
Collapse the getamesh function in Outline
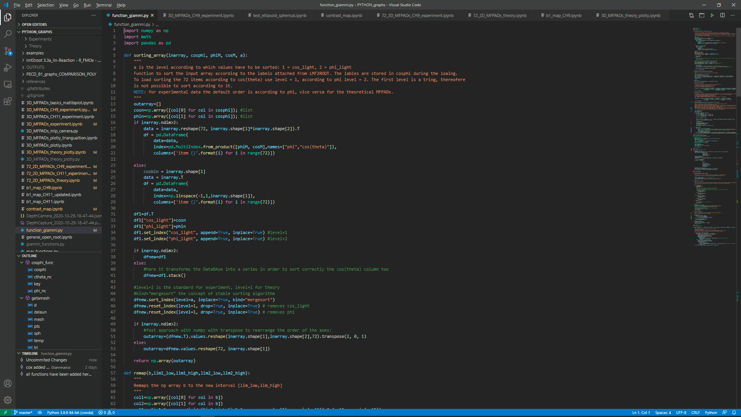pos(22,298)
